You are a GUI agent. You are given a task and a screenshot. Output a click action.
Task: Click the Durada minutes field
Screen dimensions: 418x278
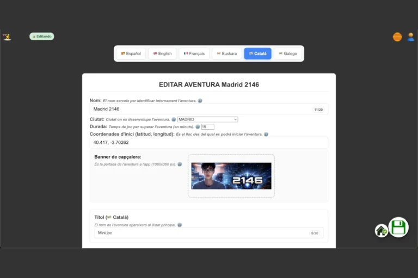tap(208, 127)
